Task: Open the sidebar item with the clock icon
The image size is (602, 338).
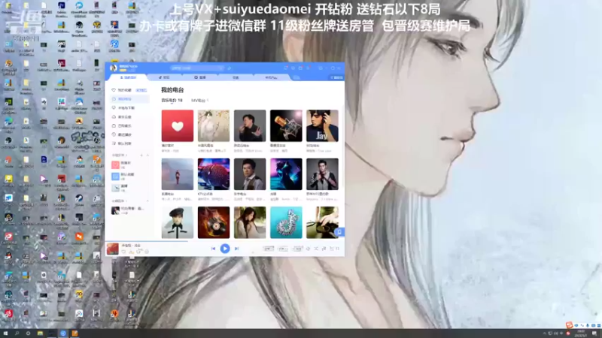Action: click(129, 134)
